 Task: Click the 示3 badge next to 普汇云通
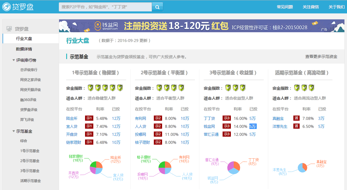[226, 134]
